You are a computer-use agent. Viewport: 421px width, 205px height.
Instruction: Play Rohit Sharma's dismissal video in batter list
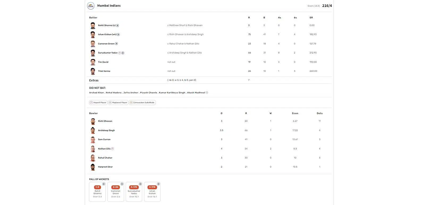tap(117, 26)
